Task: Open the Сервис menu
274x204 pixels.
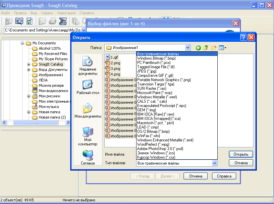Action: click(47, 13)
